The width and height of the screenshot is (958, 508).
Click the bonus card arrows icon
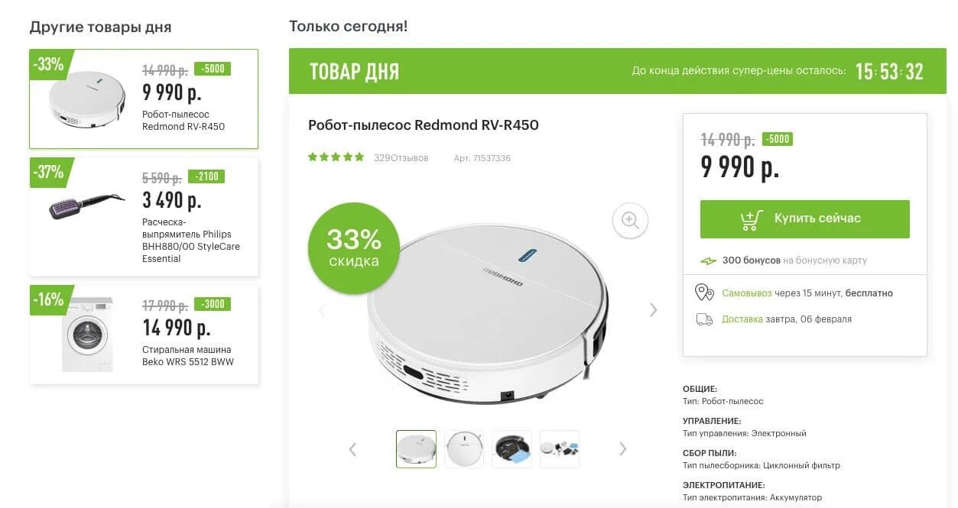[709, 260]
